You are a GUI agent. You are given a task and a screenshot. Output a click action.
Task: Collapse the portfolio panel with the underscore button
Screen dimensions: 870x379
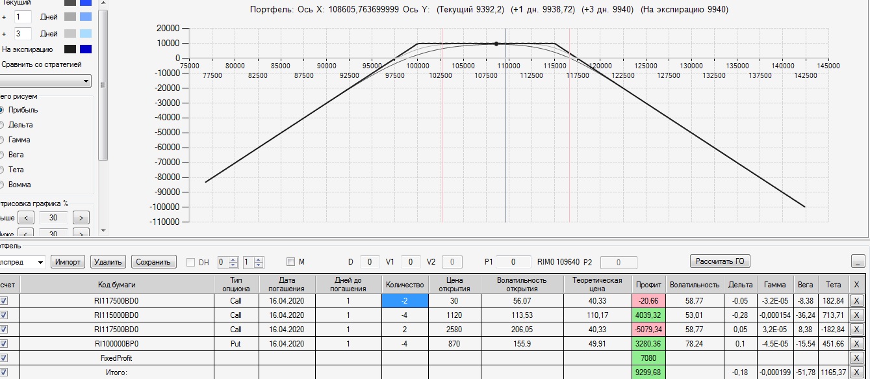858,262
